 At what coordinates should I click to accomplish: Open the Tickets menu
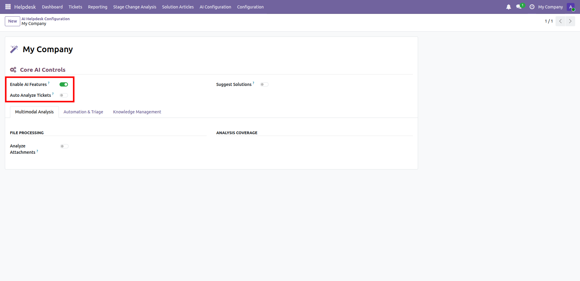click(x=75, y=7)
